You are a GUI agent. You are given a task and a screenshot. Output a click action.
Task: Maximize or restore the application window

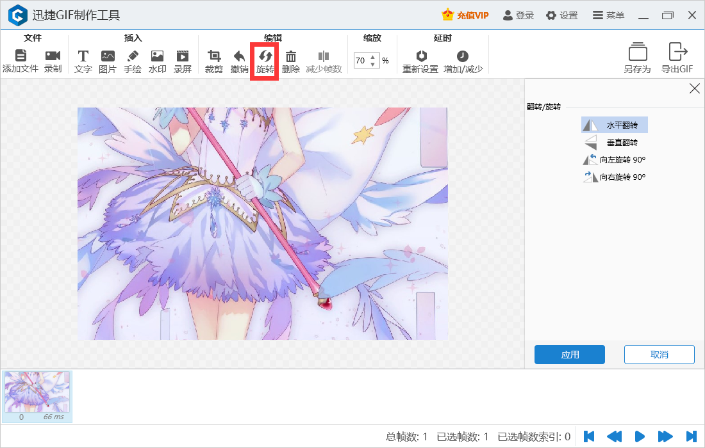coord(668,16)
